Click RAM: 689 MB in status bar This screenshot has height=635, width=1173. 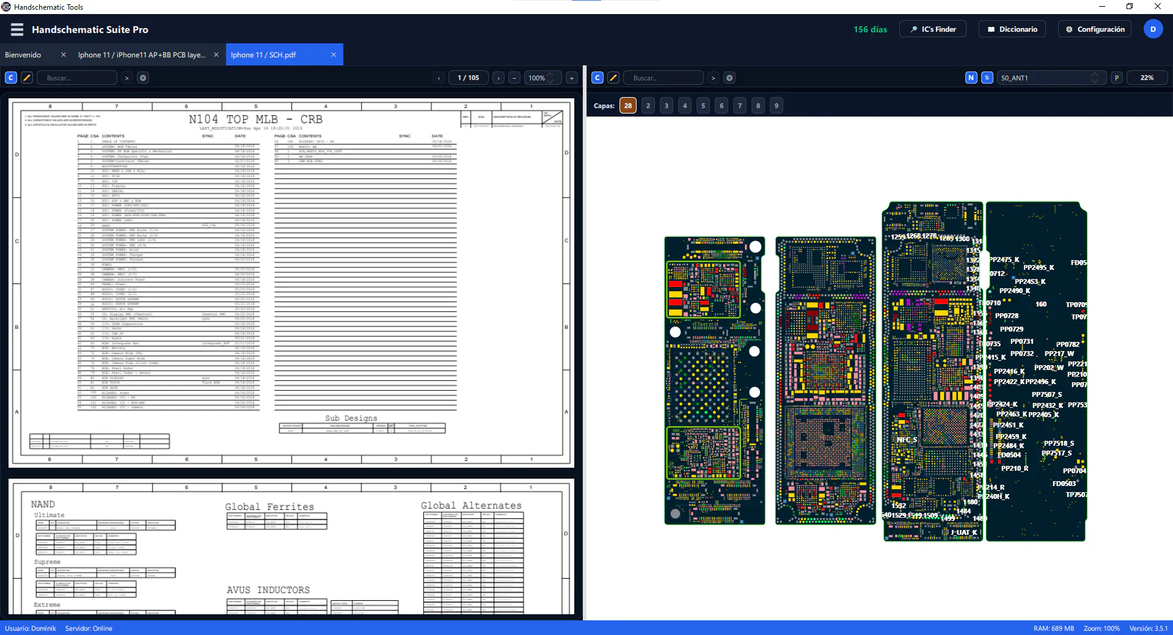(1054, 628)
